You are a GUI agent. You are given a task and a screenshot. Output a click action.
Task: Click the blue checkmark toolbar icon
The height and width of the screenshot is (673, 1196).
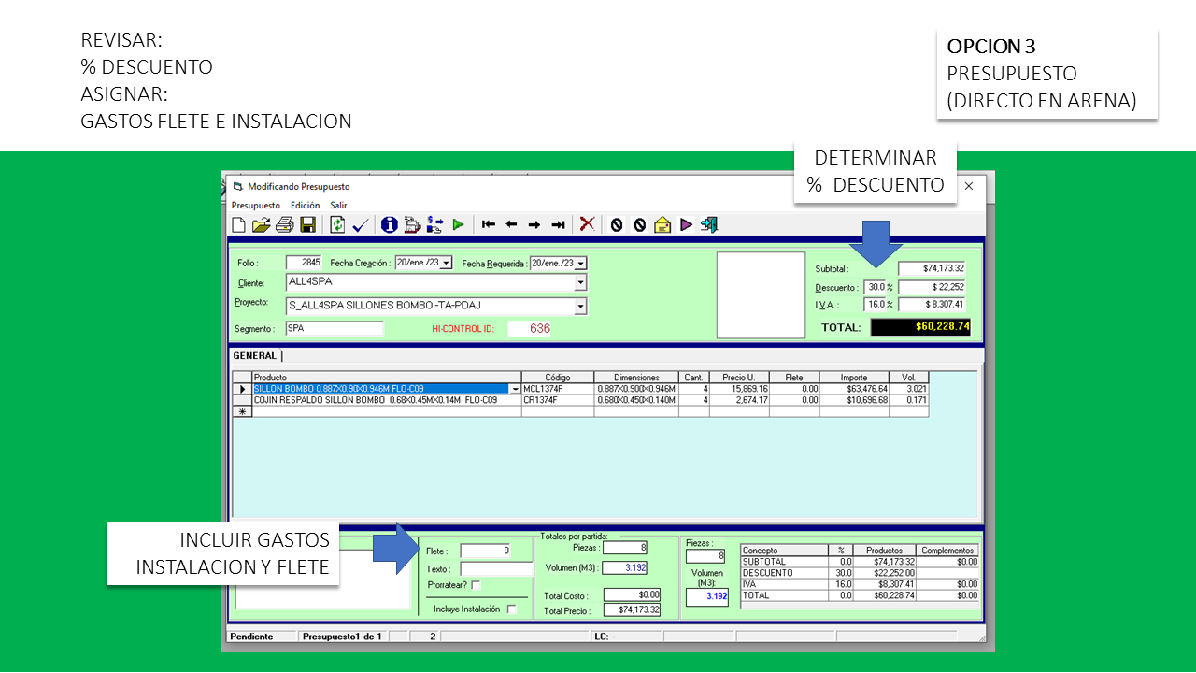point(361,224)
